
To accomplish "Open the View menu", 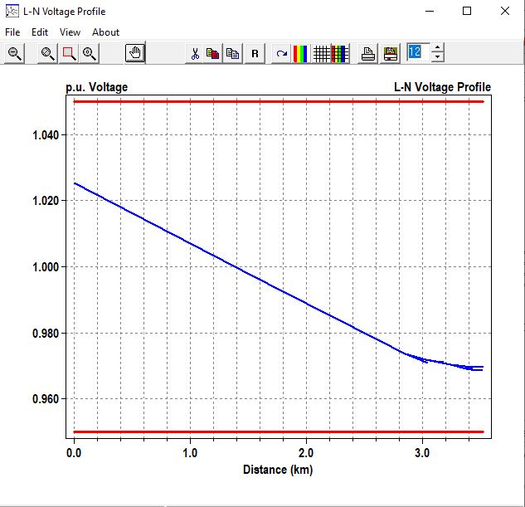I will (70, 32).
